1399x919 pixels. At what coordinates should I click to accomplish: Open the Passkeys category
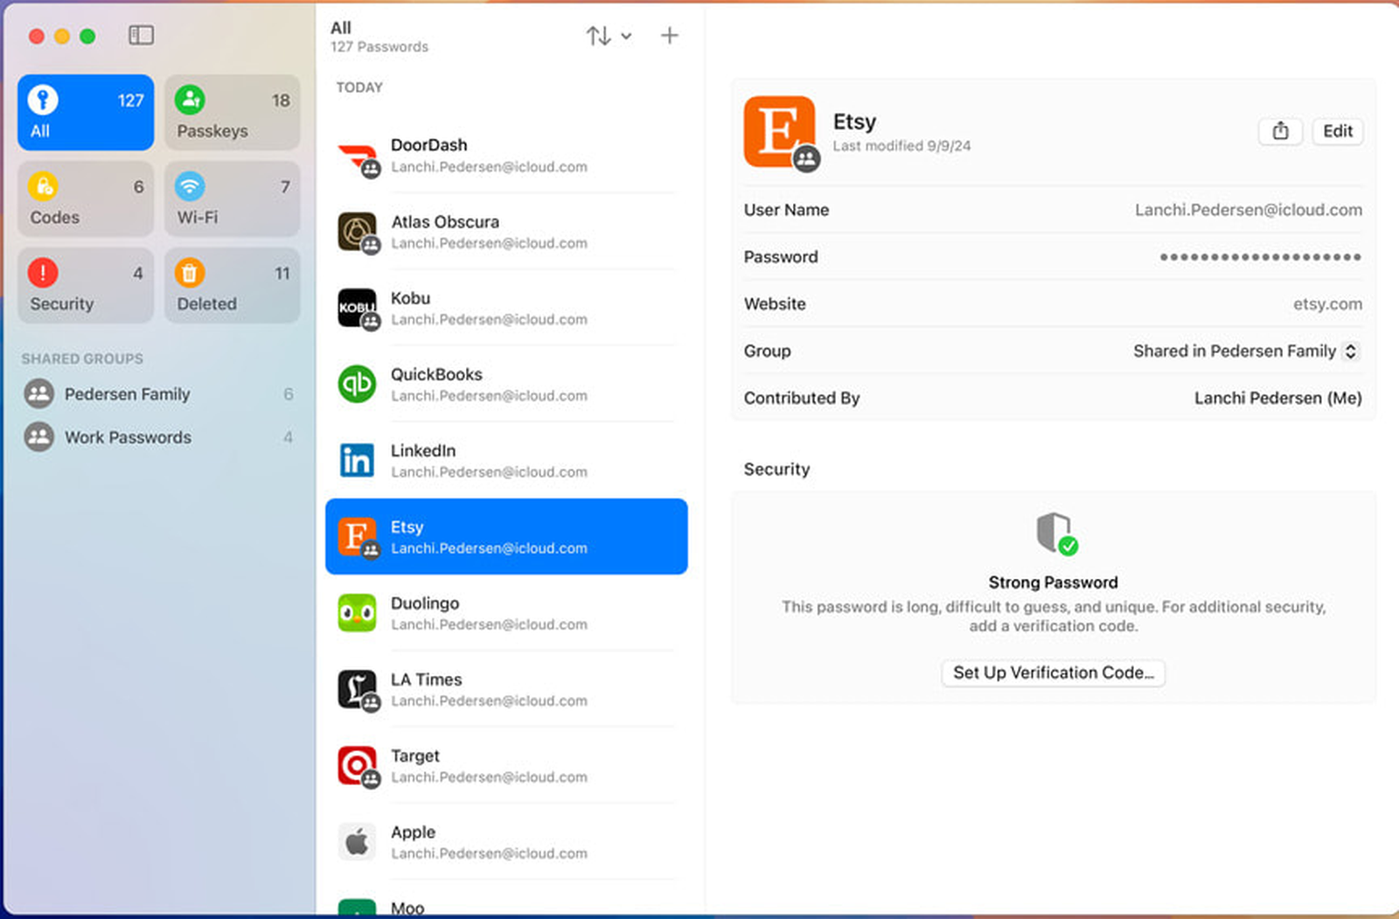point(232,113)
